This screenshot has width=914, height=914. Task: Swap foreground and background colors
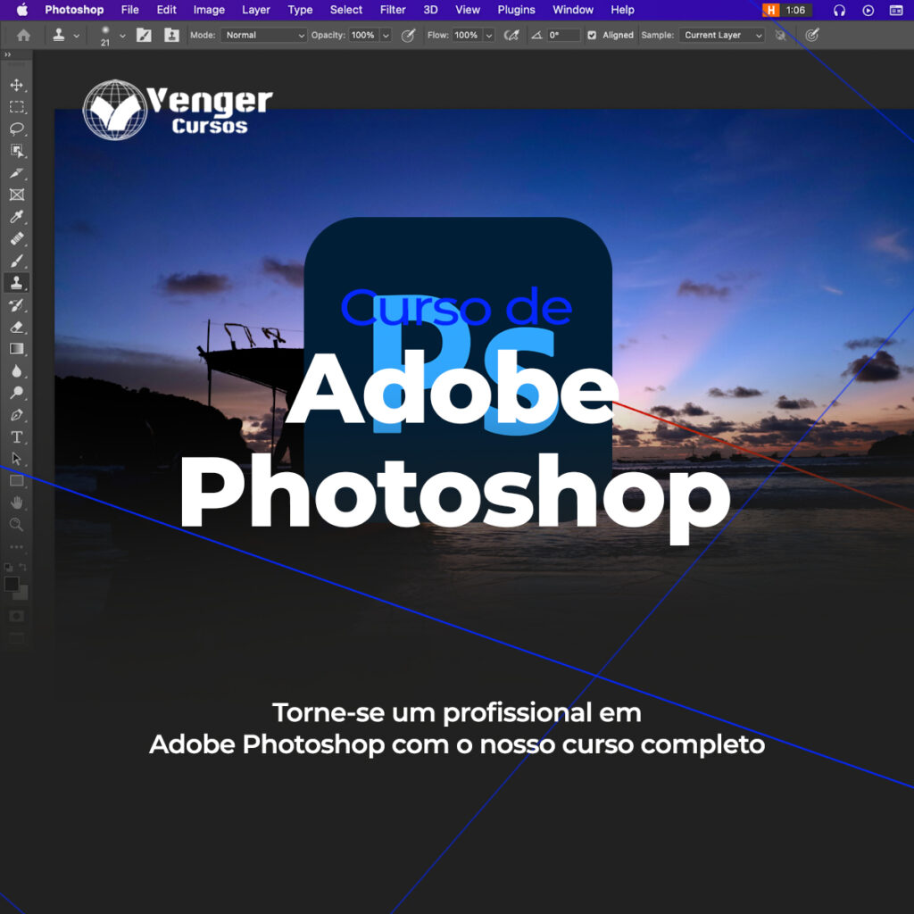(22, 567)
